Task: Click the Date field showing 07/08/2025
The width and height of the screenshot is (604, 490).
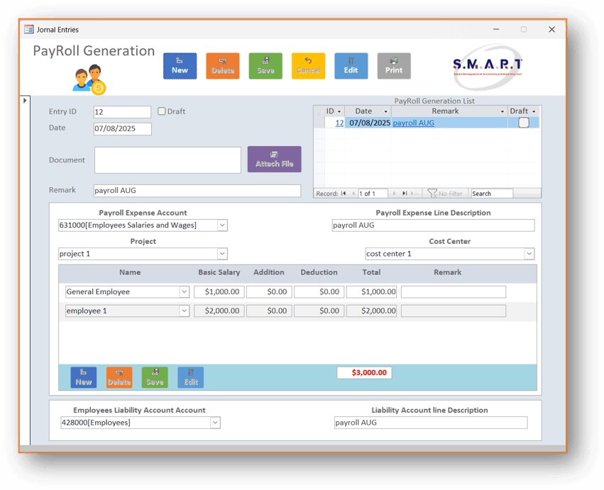Action: coord(123,128)
